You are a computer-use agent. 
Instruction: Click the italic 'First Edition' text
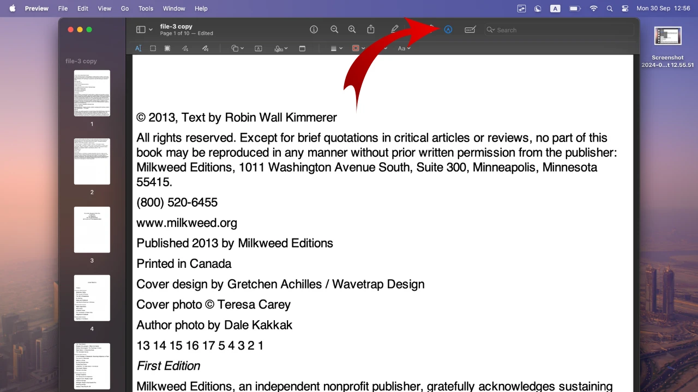pyautogui.click(x=169, y=366)
